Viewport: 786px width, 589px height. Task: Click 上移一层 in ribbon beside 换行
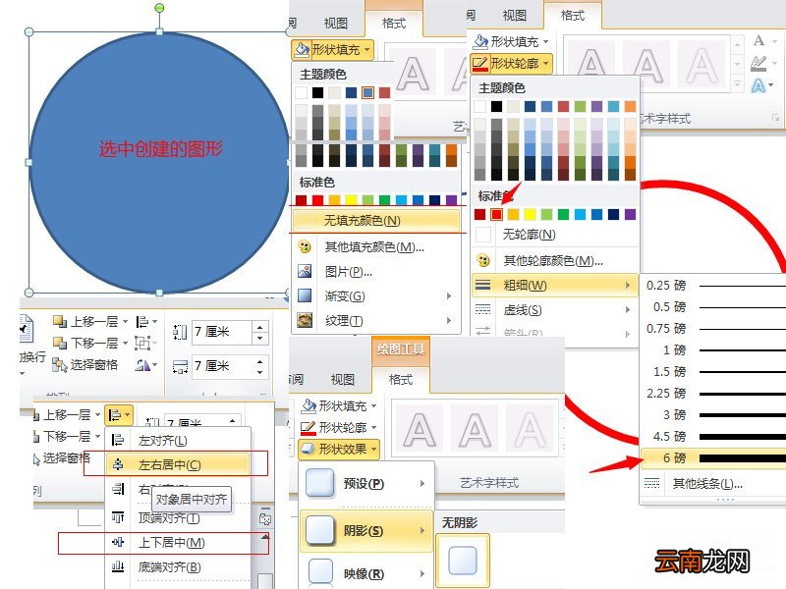click(90, 321)
